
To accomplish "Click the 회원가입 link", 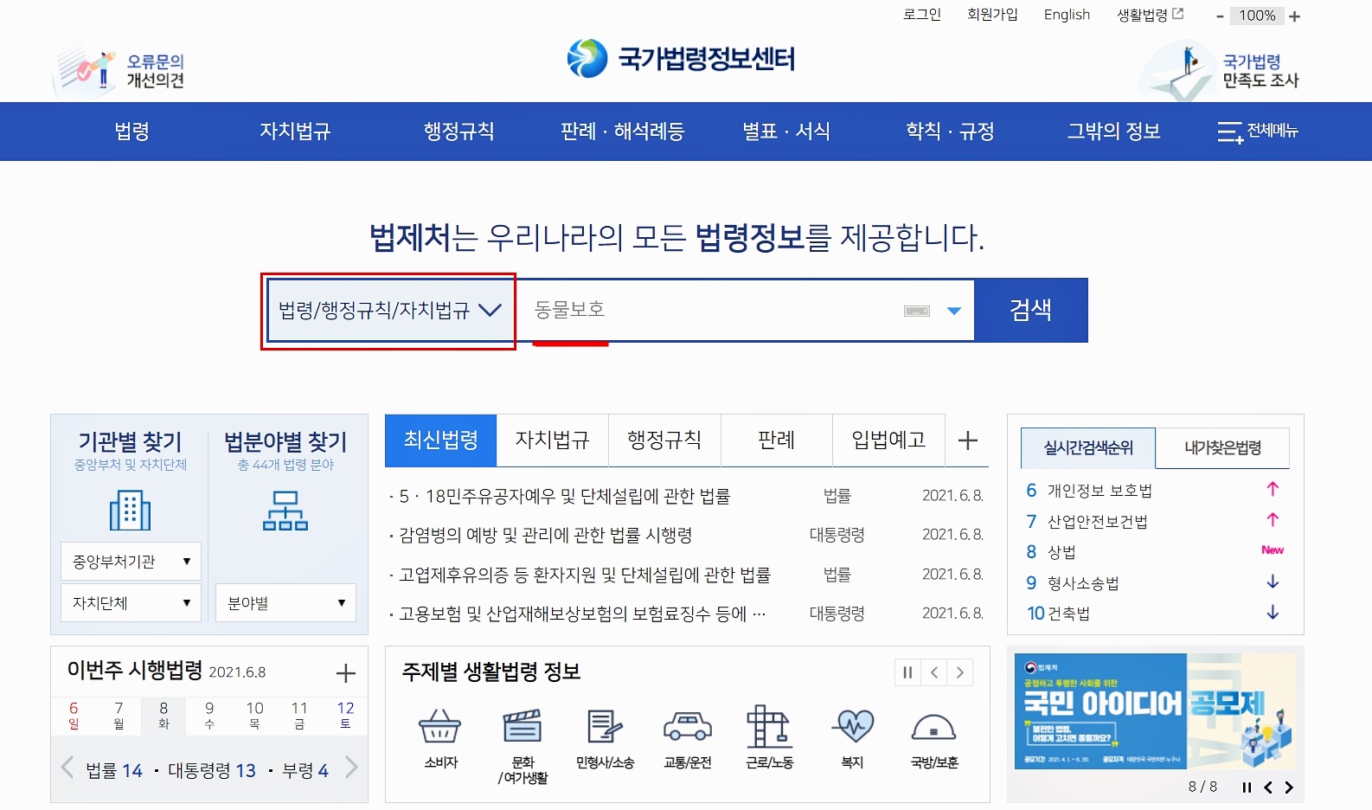I will click(x=992, y=15).
